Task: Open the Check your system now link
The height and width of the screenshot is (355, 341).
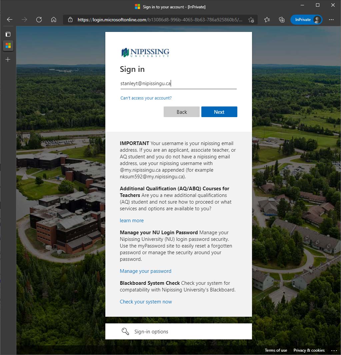Action: coord(146,301)
